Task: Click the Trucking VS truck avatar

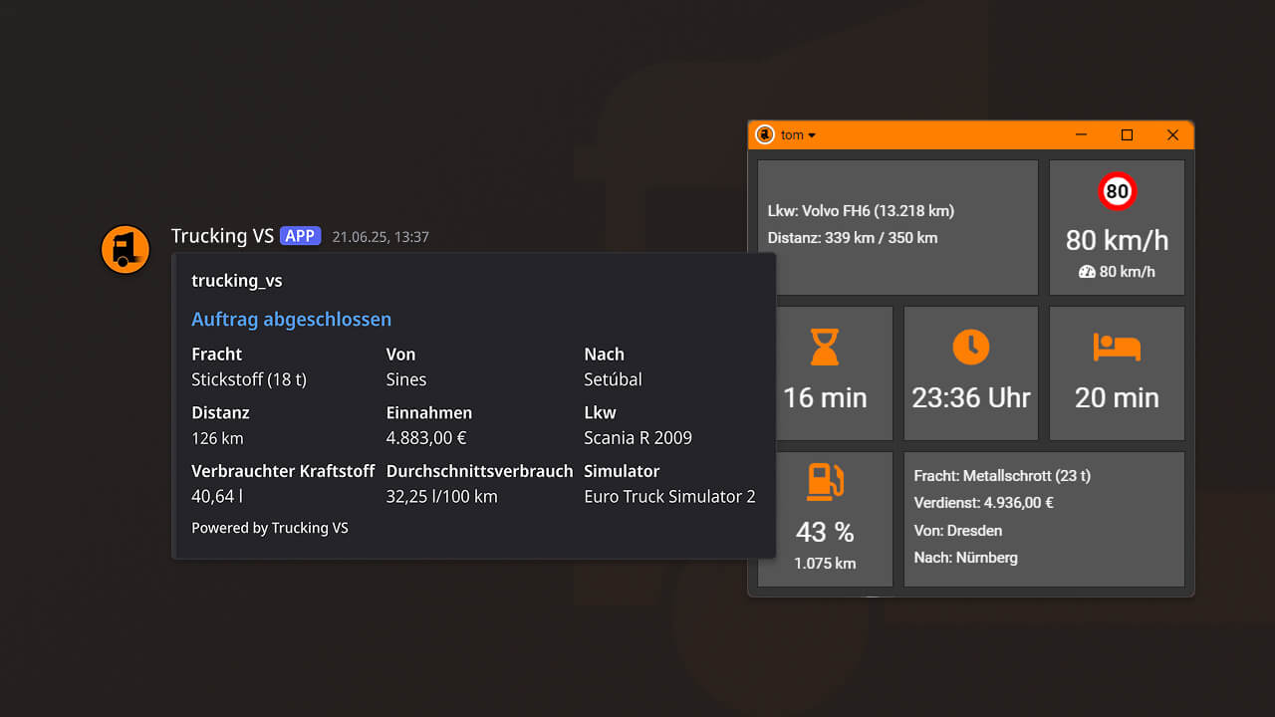Action: (x=125, y=249)
